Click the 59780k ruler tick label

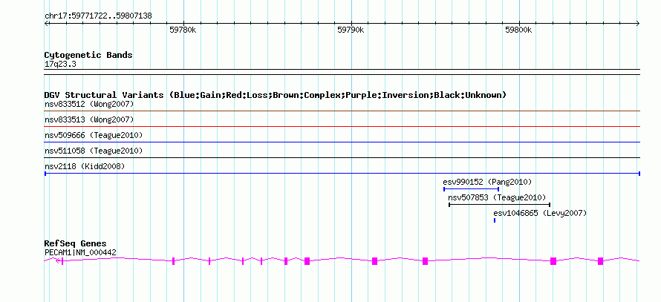pyautogui.click(x=183, y=30)
